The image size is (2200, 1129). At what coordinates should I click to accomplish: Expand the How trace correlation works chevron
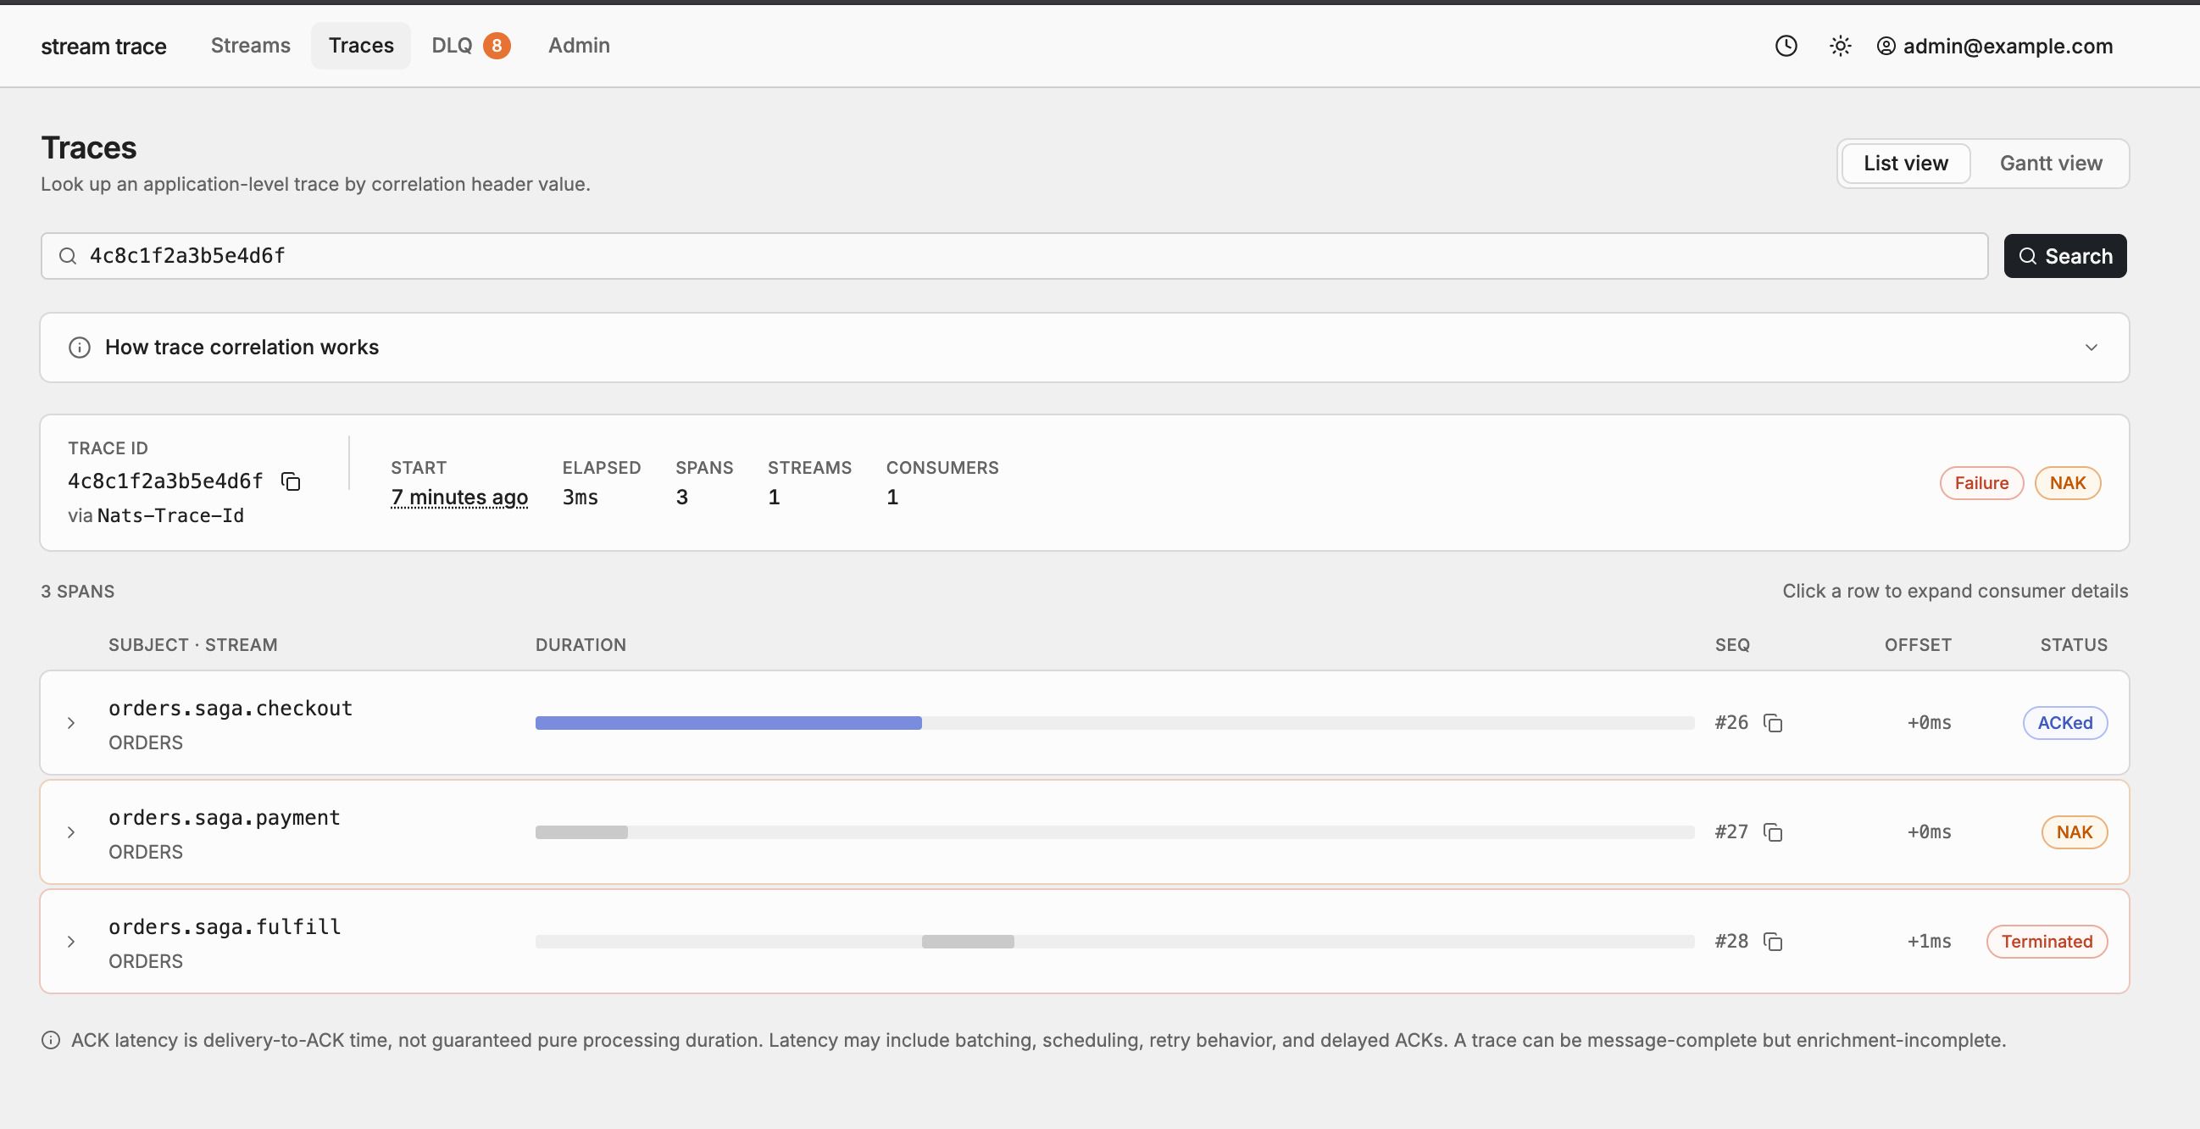click(x=2091, y=348)
